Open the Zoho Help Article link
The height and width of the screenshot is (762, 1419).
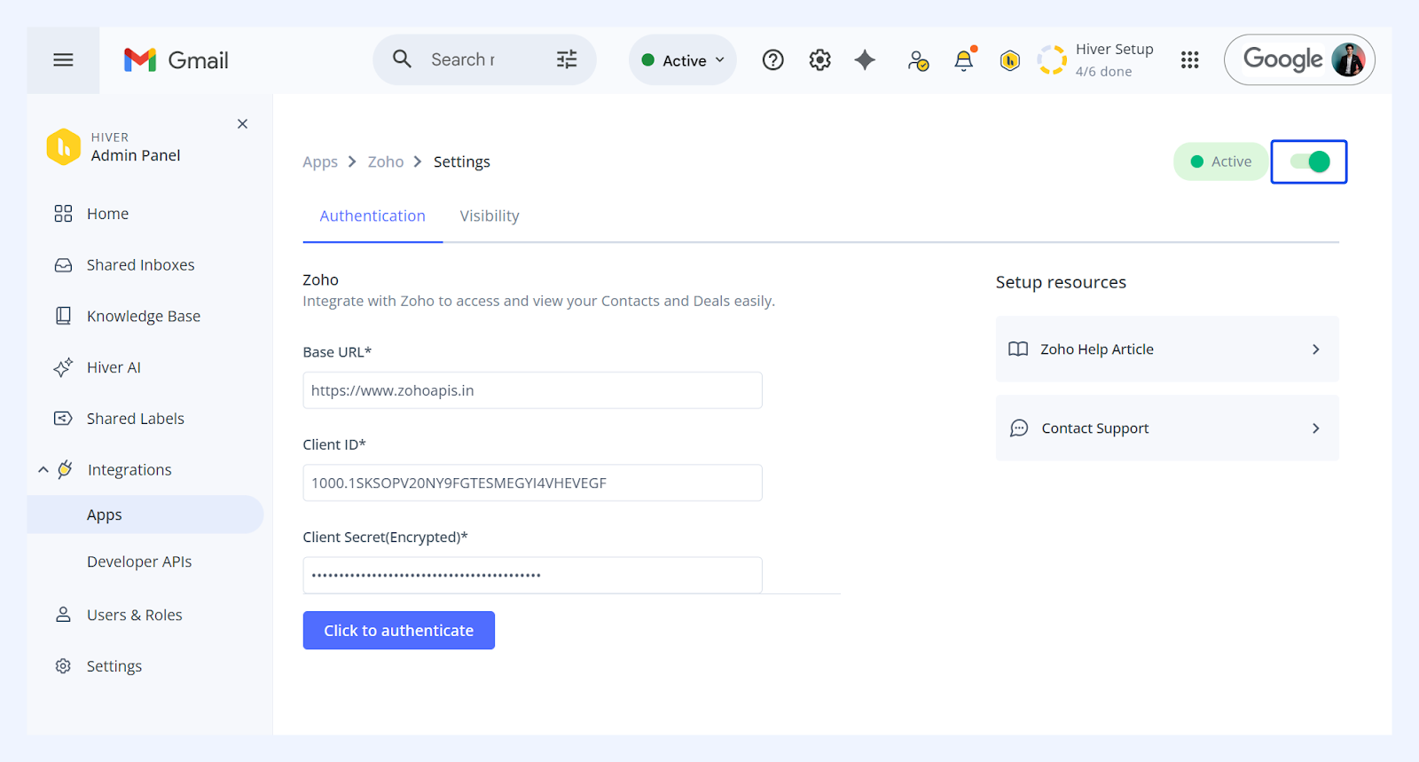click(x=1167, y=350)
